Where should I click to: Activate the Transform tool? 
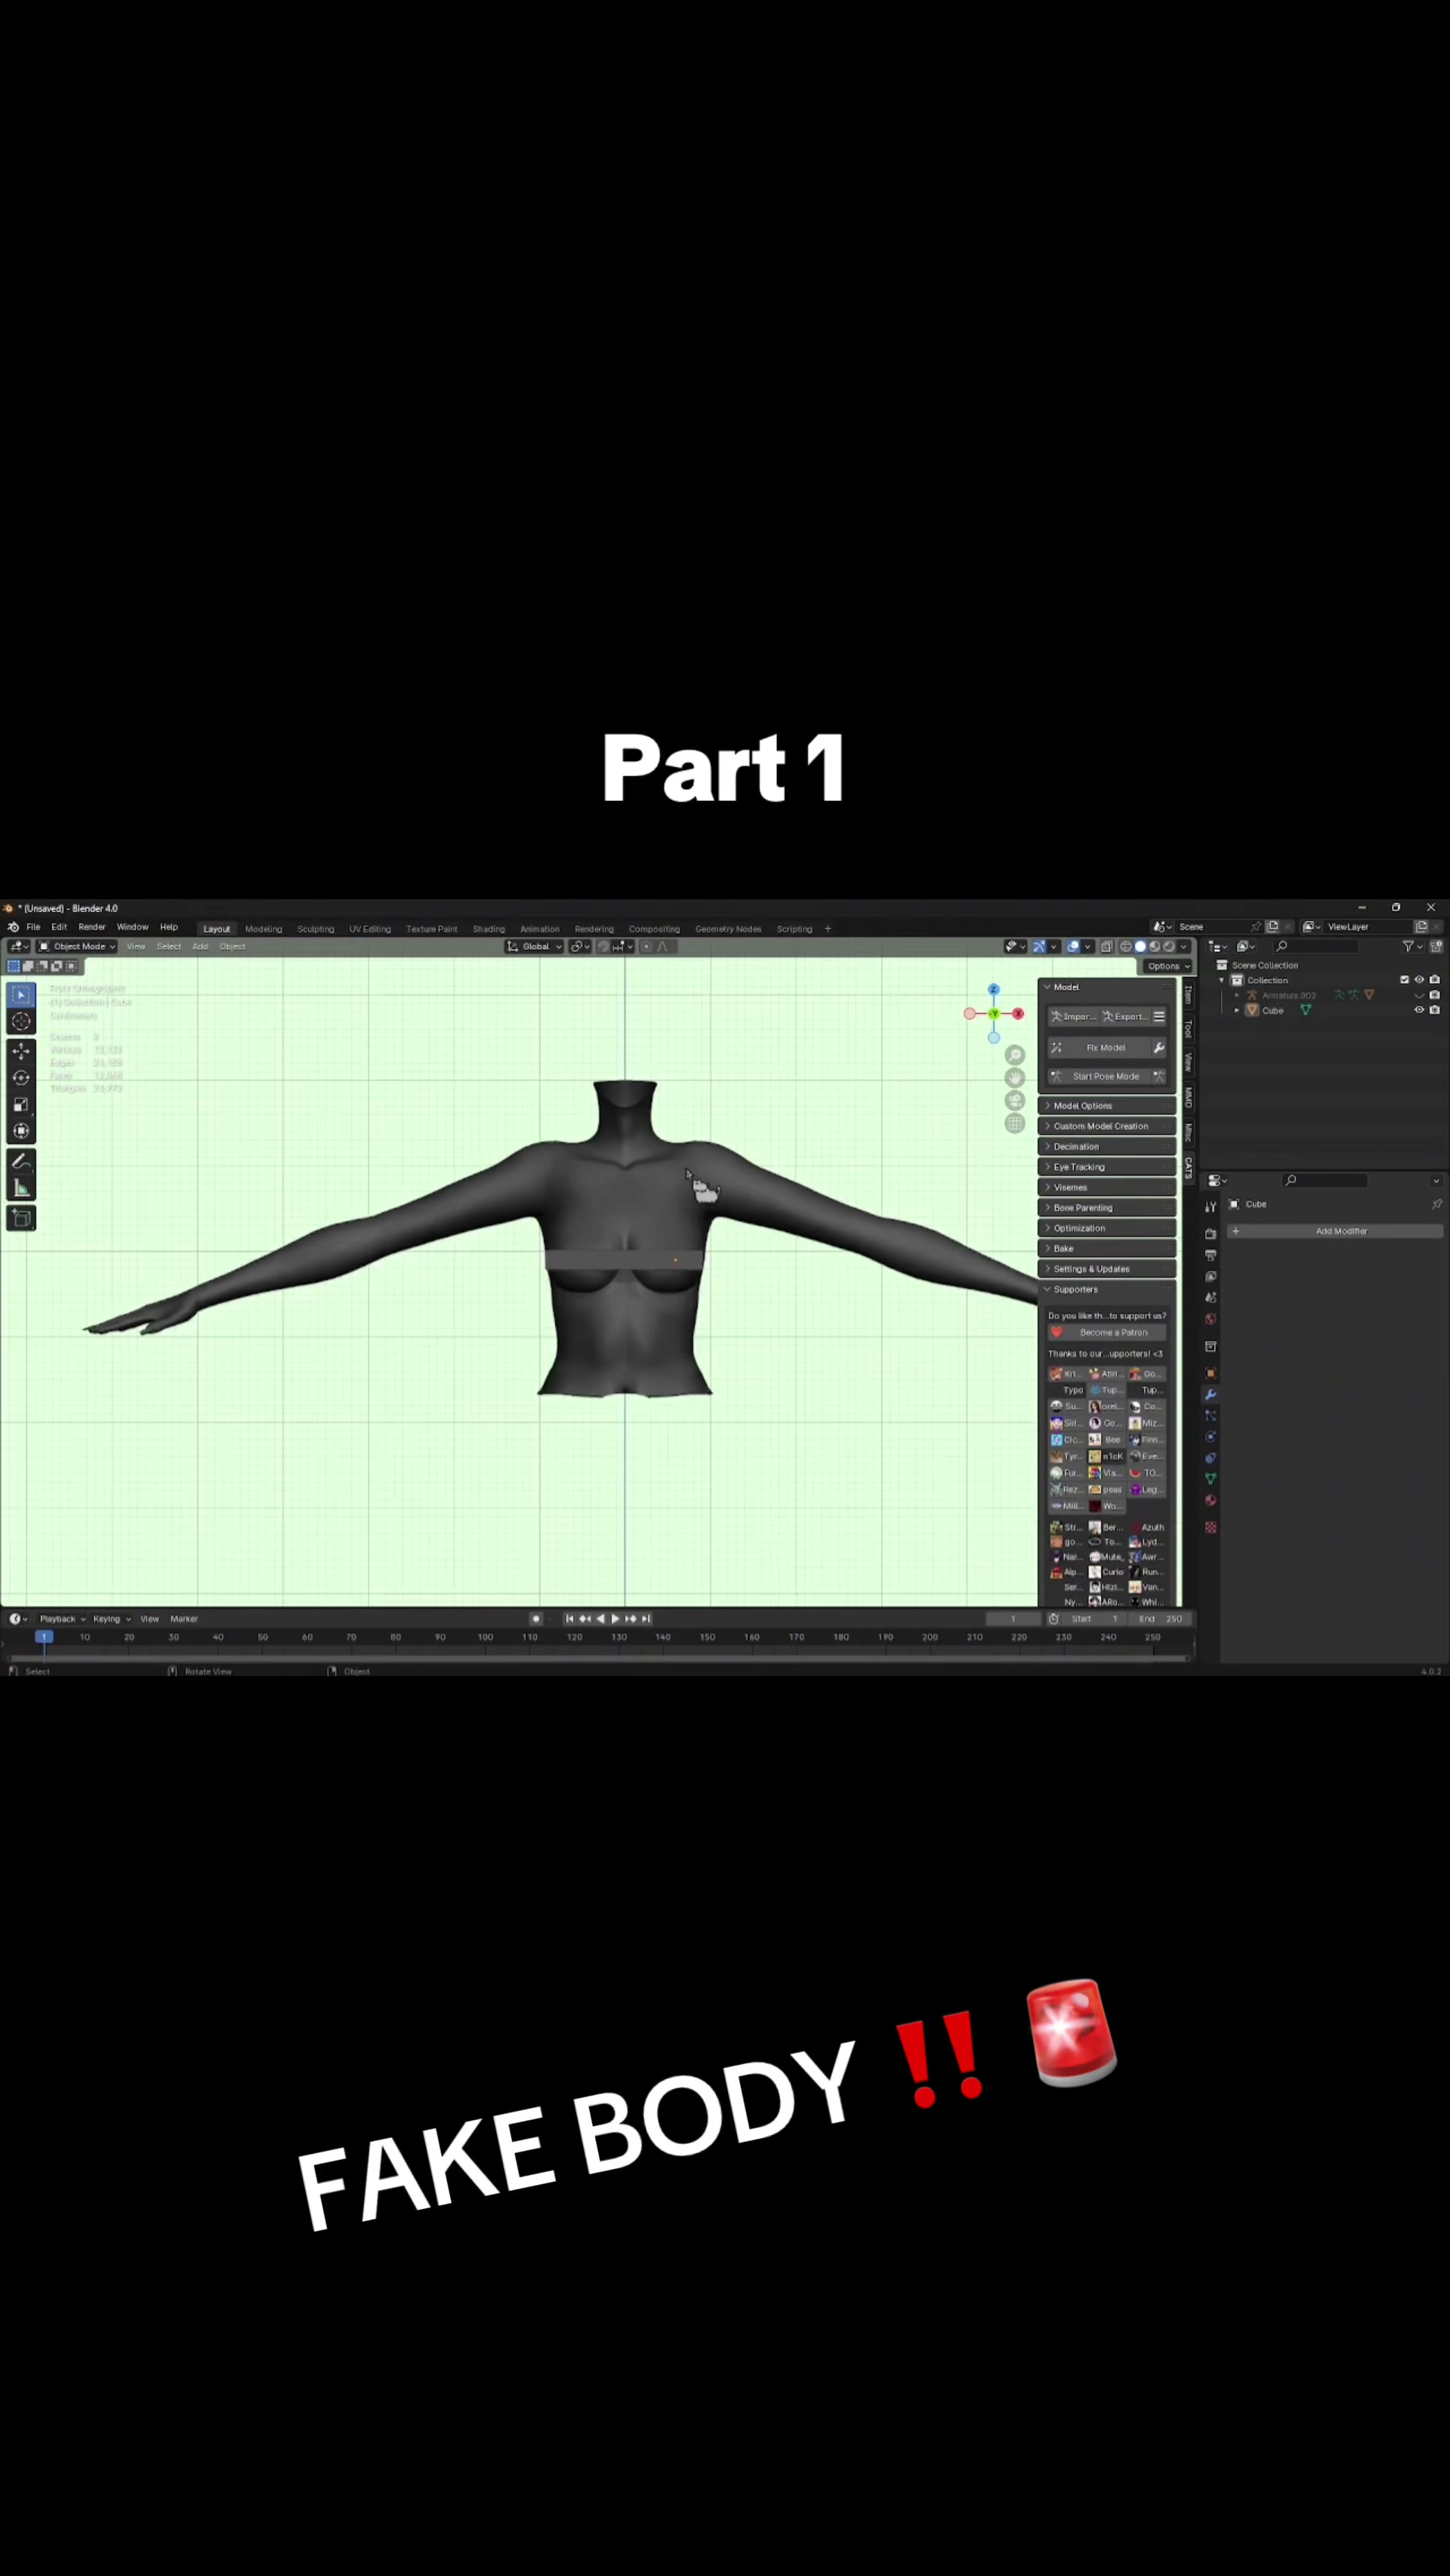click(21, 1131)
